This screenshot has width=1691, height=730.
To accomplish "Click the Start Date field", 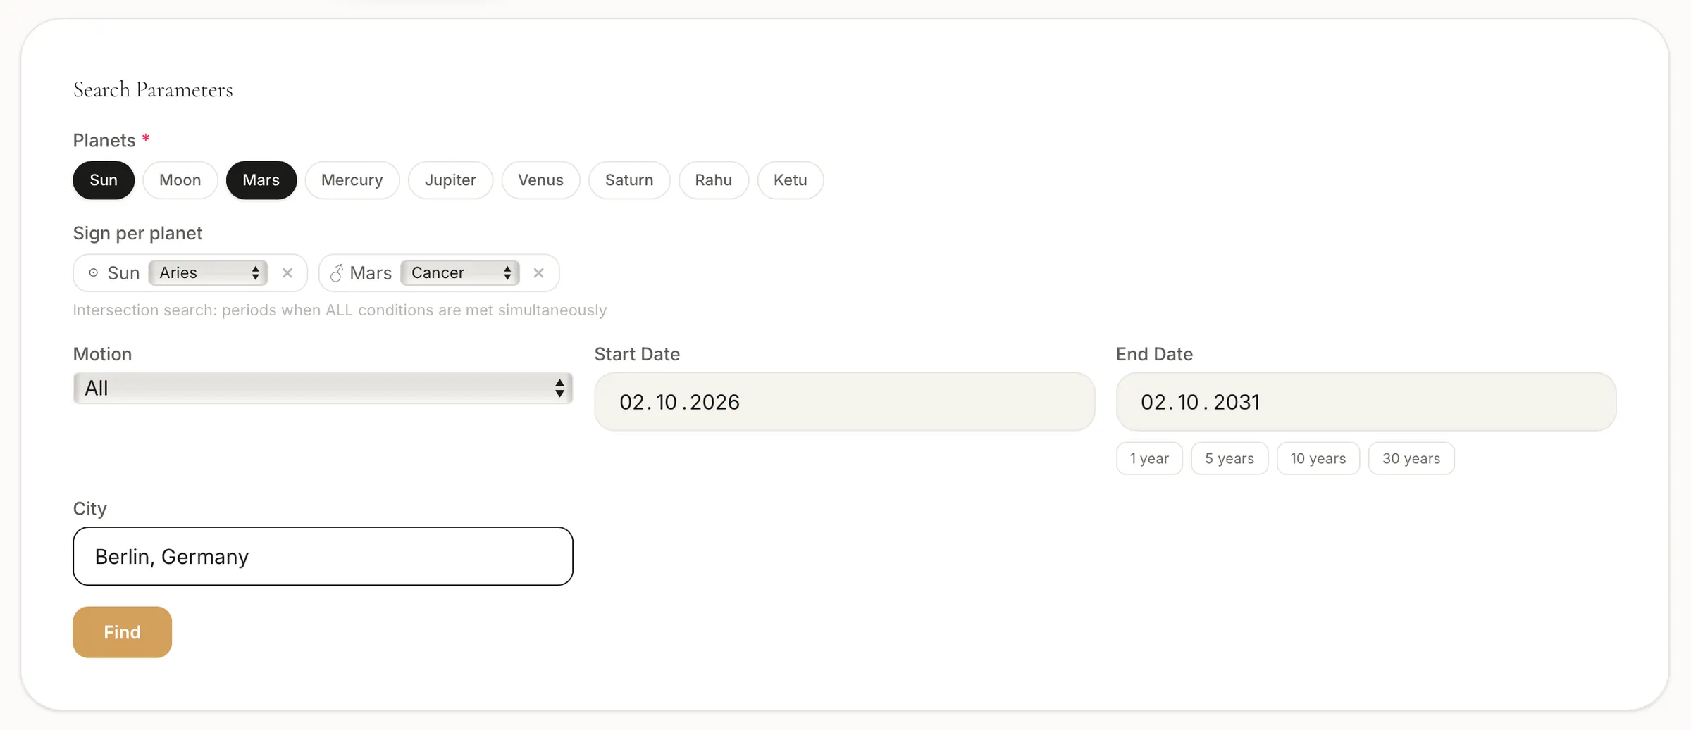I will 845,402.
